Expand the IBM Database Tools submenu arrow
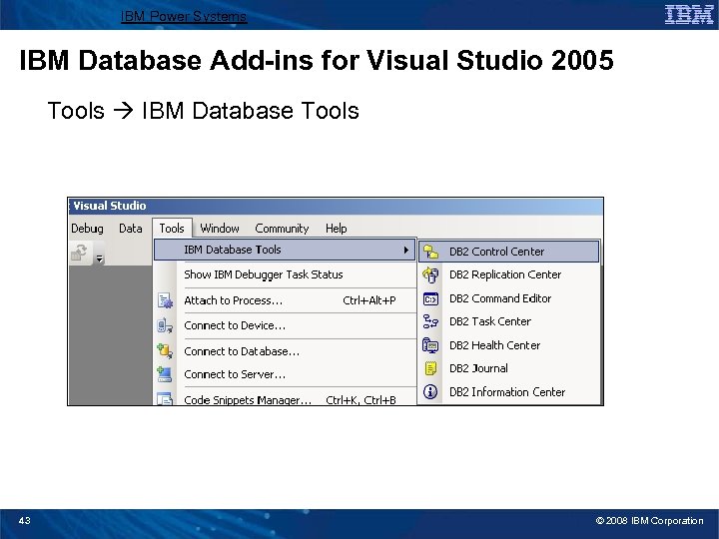 click(405, 250)
